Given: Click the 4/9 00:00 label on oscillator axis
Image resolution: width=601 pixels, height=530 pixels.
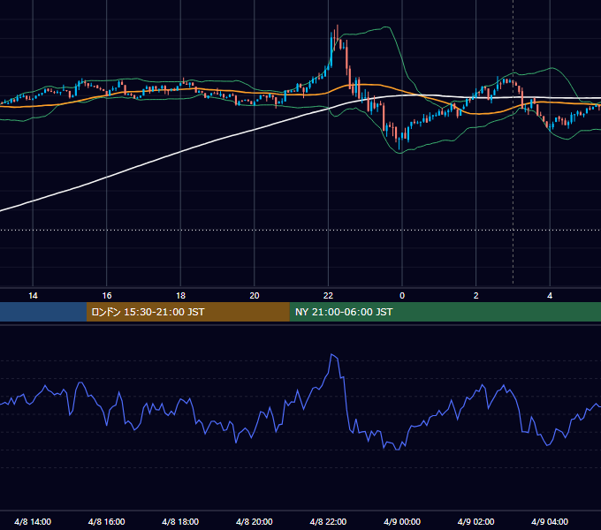Looking at the screenshot, I should click(x=402, y=521).
